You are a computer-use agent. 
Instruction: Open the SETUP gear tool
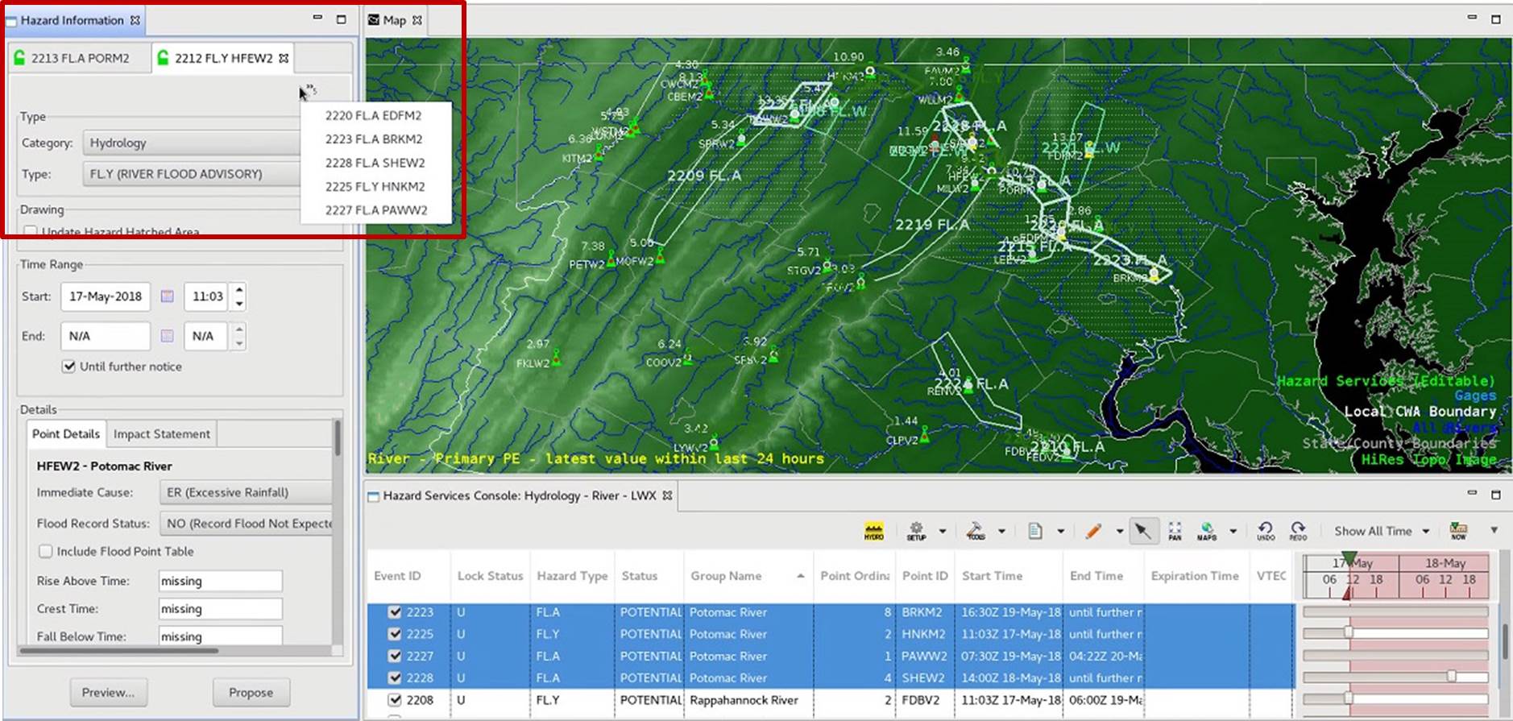coord(916,531)
